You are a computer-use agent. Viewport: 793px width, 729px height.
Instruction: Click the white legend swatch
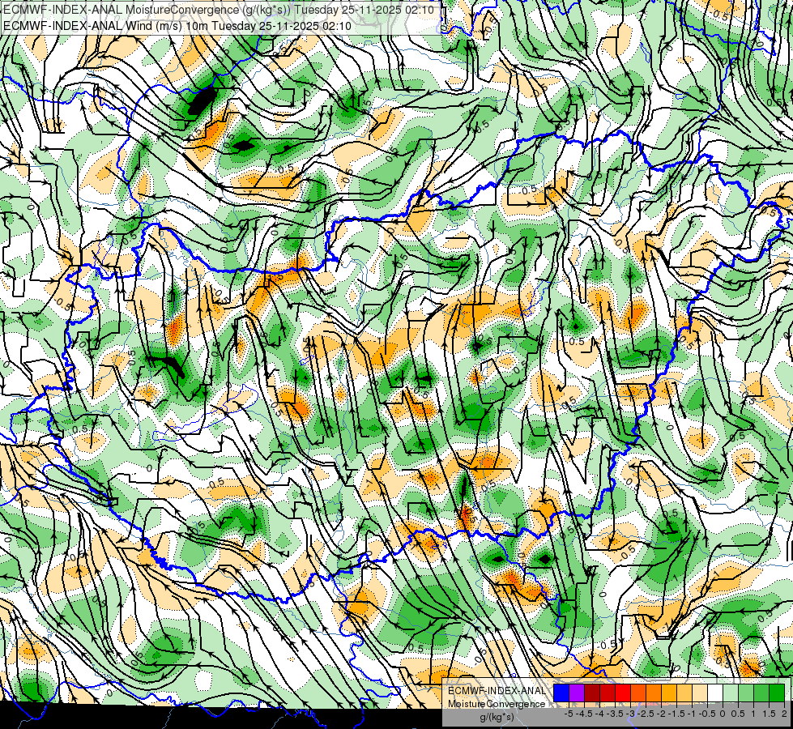pyautogui.click(x=715, y=693)
